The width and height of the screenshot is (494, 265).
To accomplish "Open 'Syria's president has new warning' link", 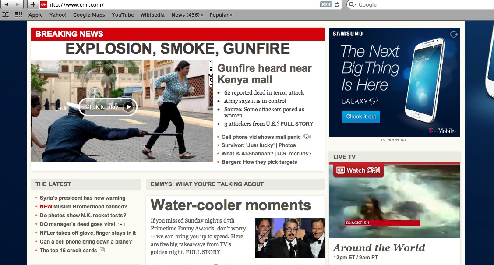I will [x=82, y=198].
